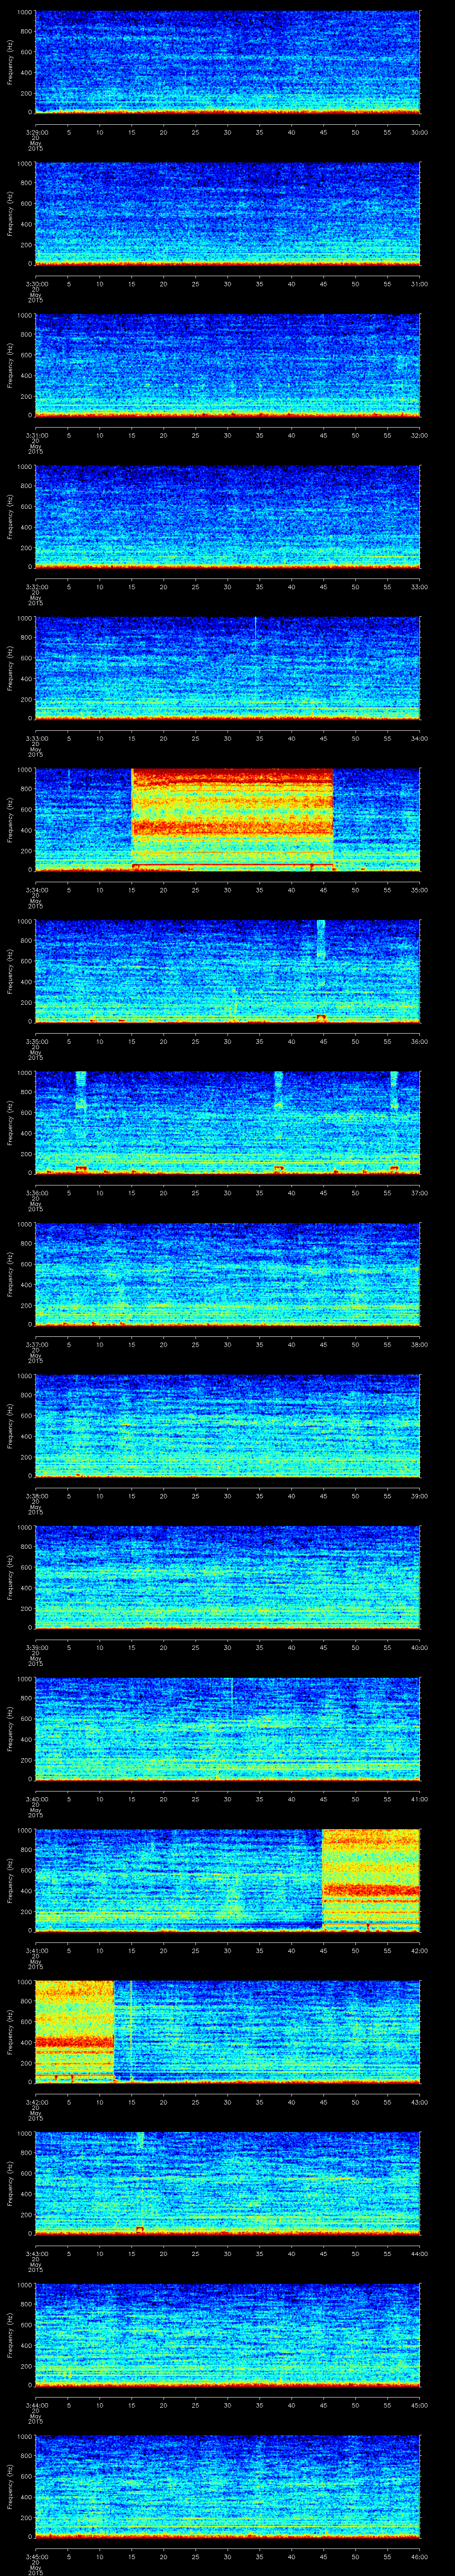
Task: Click the noise burst starting at 45s in 3:41:00 spectrogram
Action: click(370, 1880)
